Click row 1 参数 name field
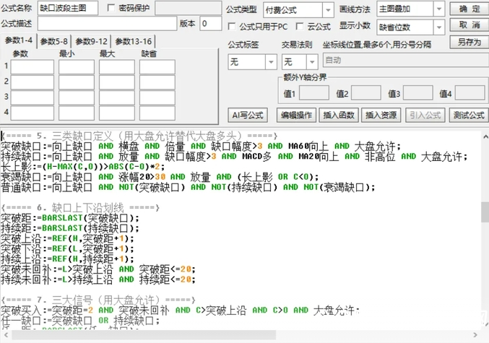 click(33, 67)
